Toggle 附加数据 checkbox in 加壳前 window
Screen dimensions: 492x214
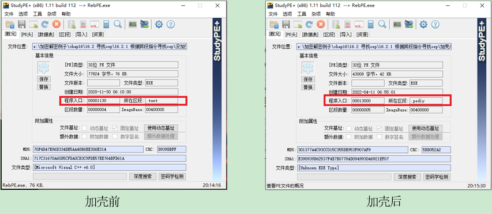pos(84,136)
